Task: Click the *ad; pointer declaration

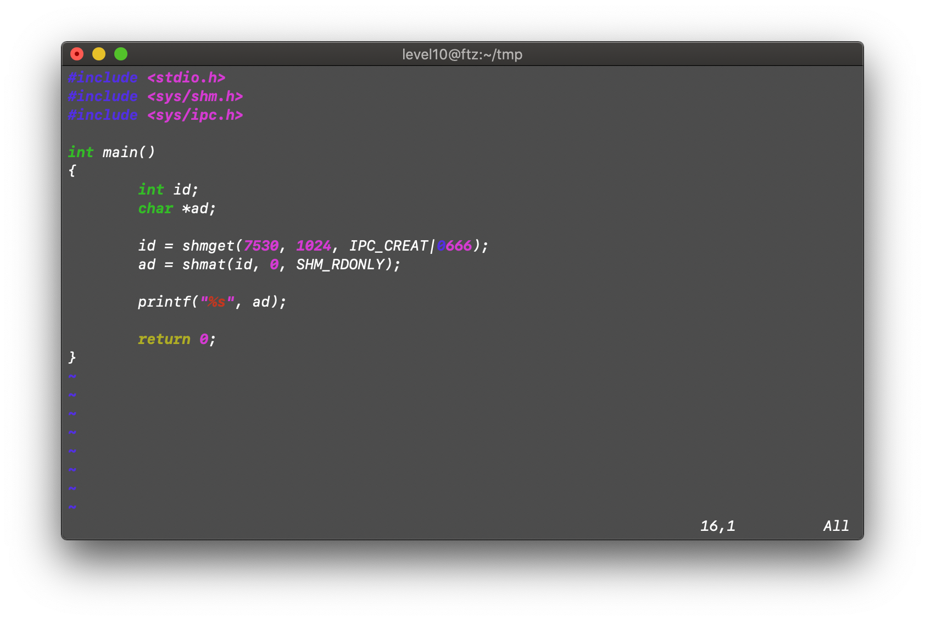Action: point(199,208)
